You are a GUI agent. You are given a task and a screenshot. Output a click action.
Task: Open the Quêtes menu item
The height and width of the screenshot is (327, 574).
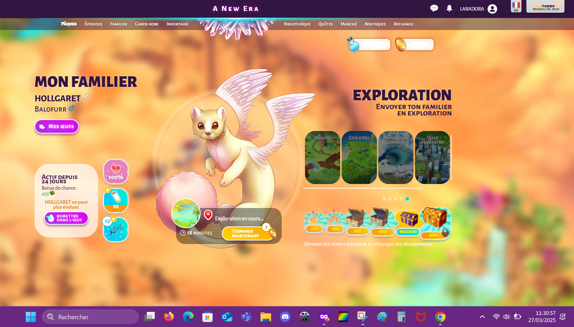[x=325, y=24]
